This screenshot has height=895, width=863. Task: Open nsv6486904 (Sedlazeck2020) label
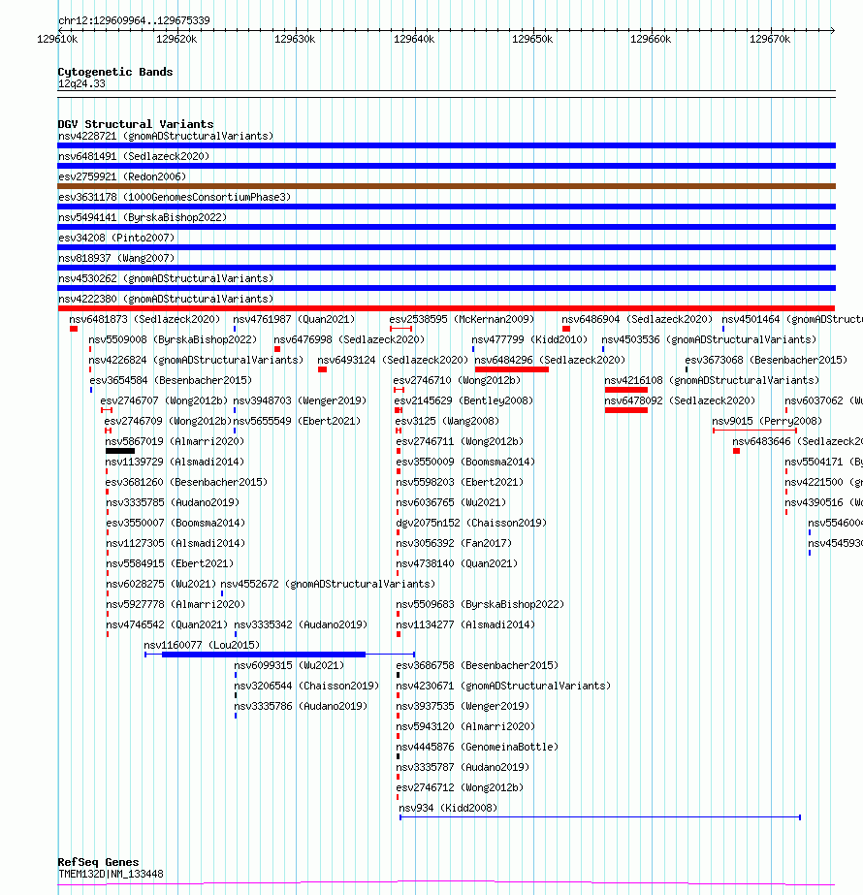(637, 319)
